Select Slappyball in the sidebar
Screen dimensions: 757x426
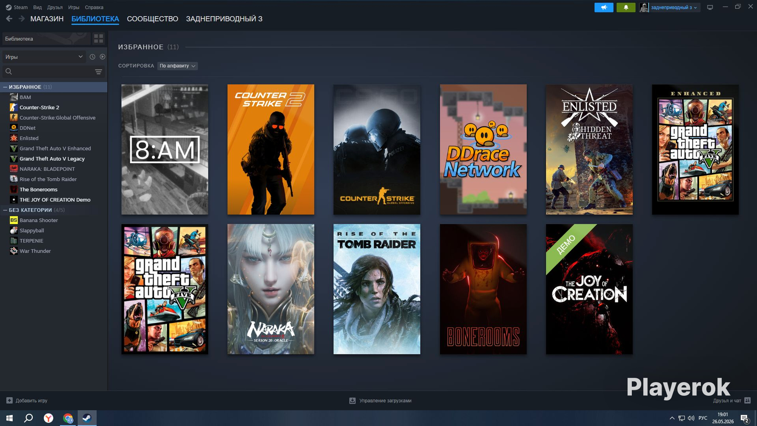click(x=53, y=230)
